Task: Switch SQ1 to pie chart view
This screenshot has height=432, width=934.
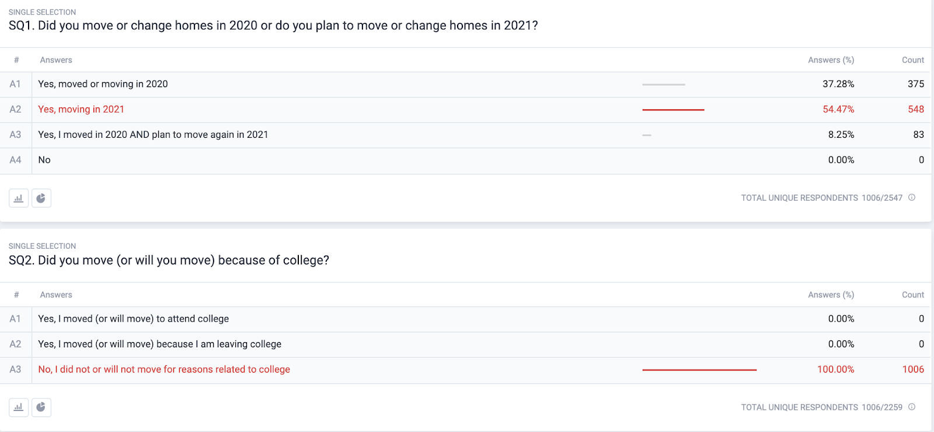Action: pos(41,198)
